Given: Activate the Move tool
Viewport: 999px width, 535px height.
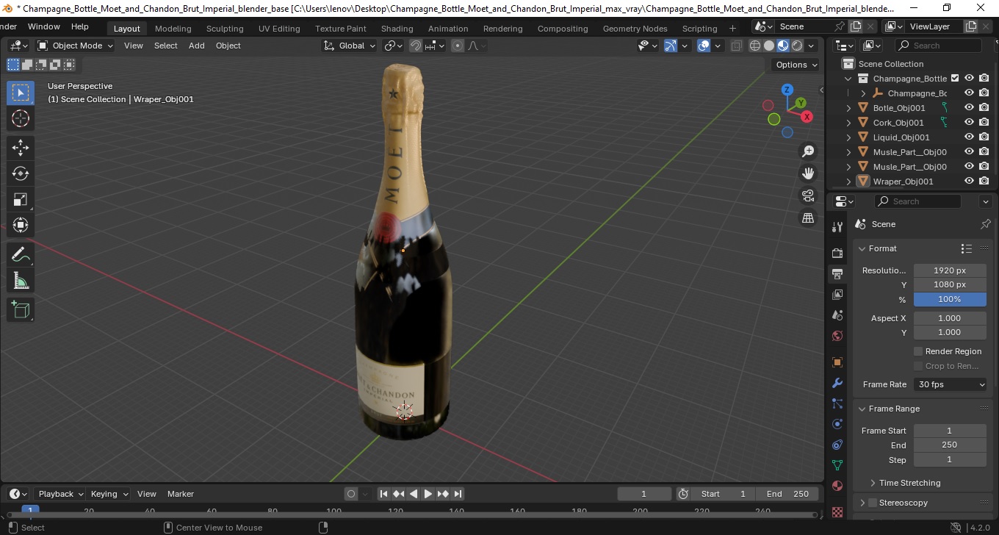Looking at the screenshot, I should pyautogui.click(x=21, y=148).
